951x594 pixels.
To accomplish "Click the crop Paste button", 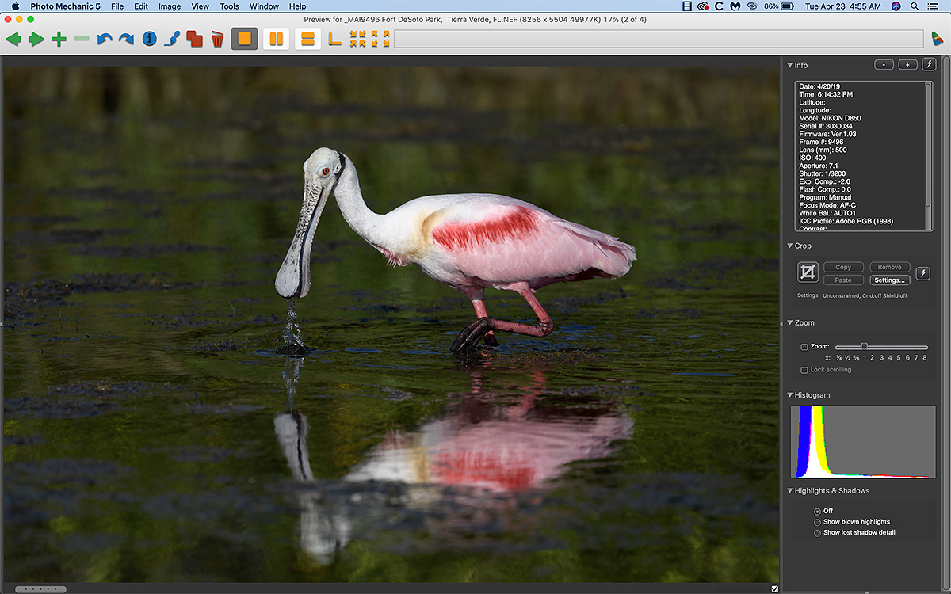I will pyautogui.click(x=843, y=280).
